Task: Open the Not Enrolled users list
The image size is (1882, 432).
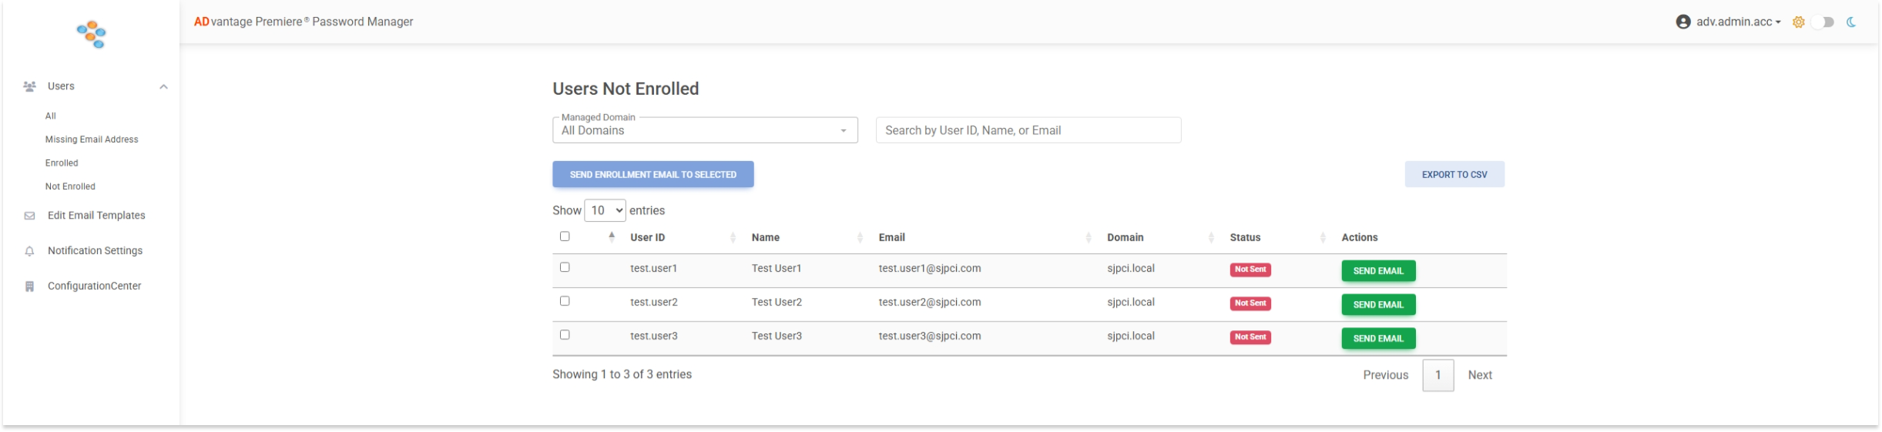Action: [x=70, y=186]
